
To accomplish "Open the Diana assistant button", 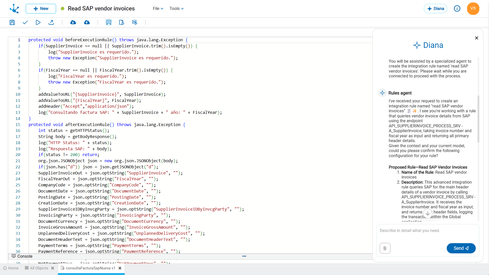I will pyautogui.click(x=436, y=9).
